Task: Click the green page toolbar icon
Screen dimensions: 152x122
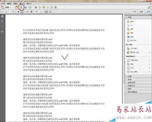Action: click(55, 7)
